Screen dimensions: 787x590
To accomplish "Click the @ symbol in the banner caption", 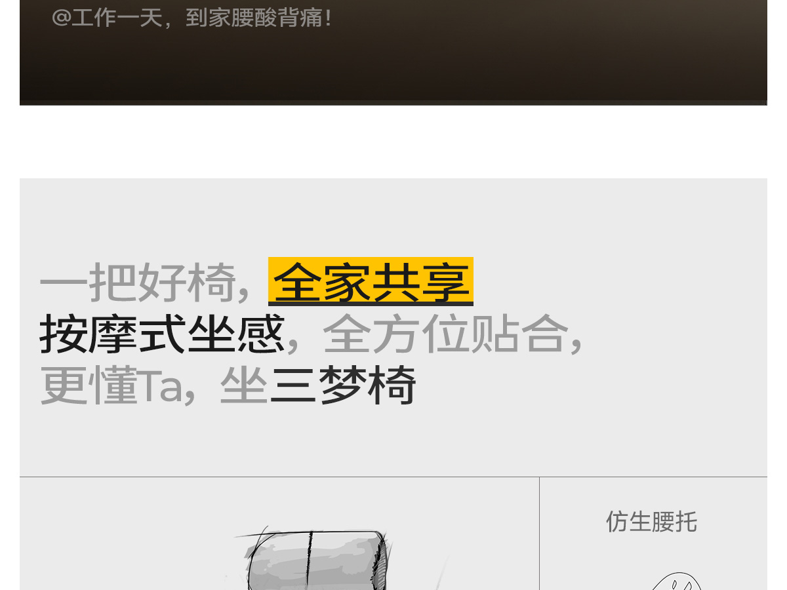I will [61, 18].
